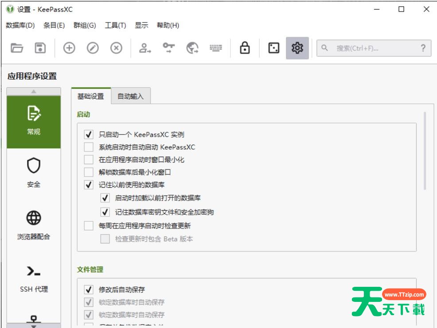Open the password generator dice icon
The height and width of the screenshot is (328, 437).
tap(271, 49)
